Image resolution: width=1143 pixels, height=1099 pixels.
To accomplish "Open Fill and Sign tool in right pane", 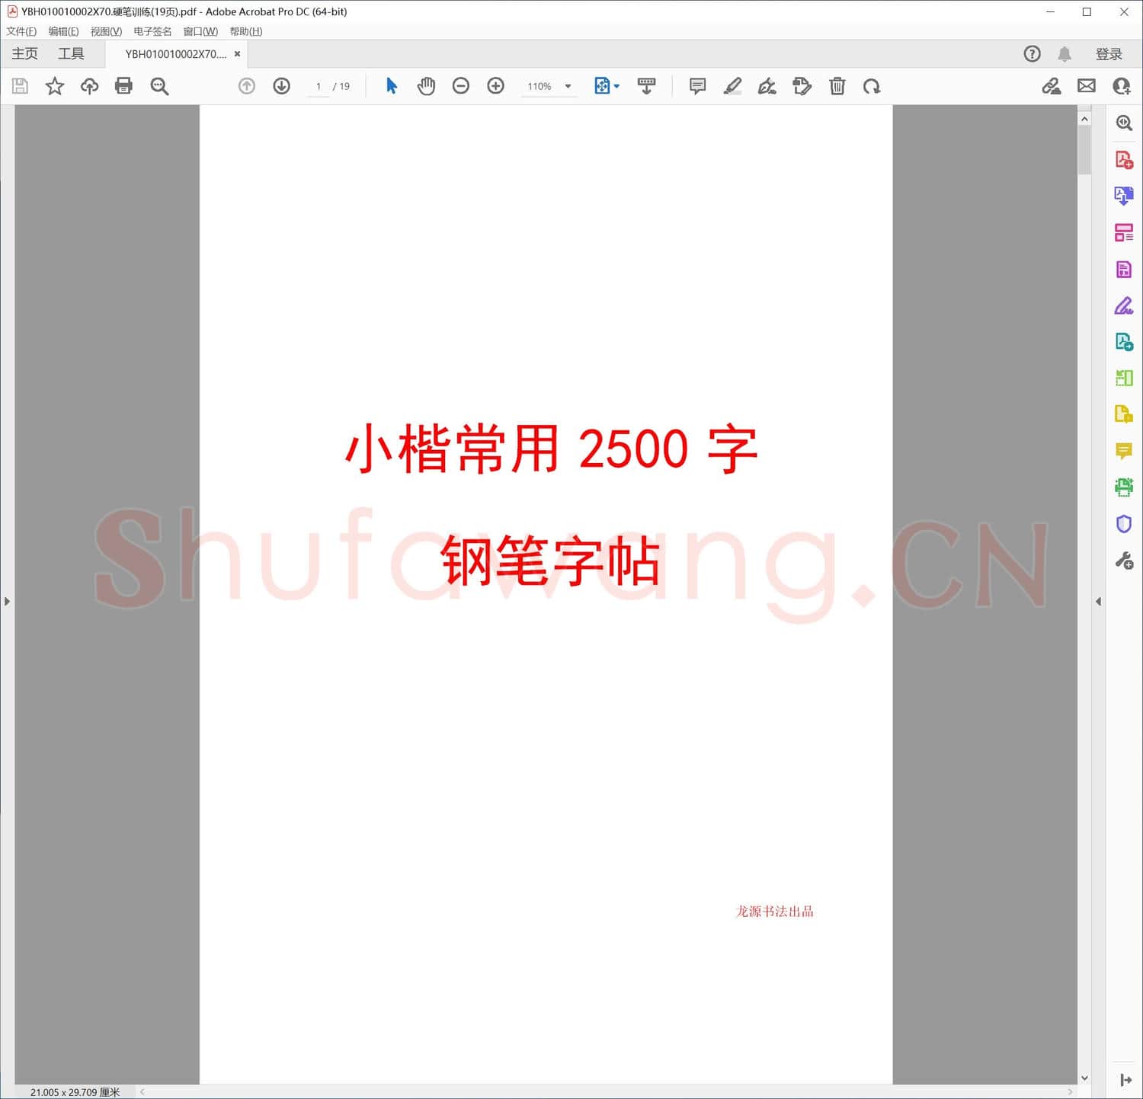I will pyautogui.click(x=1124, y=306).
